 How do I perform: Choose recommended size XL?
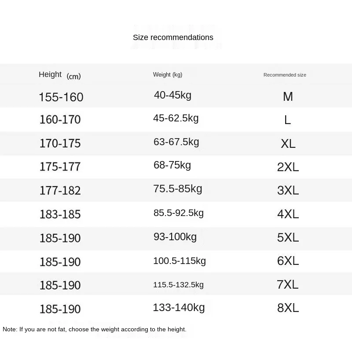pyautogui.click(x=288, y=144)
